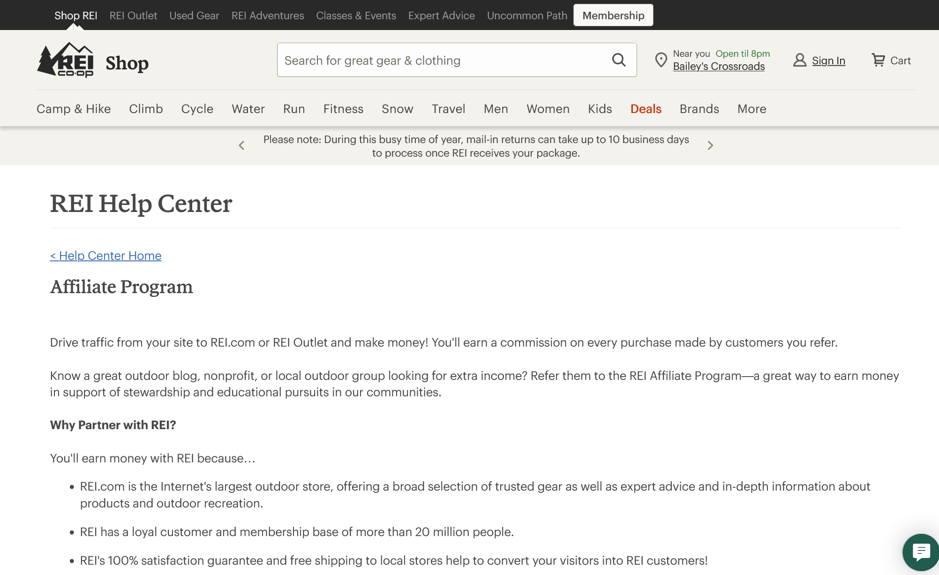Open the red Deals menu
Image resolution: width=939 pixels, height=575 pixels.
click(646, 109)
